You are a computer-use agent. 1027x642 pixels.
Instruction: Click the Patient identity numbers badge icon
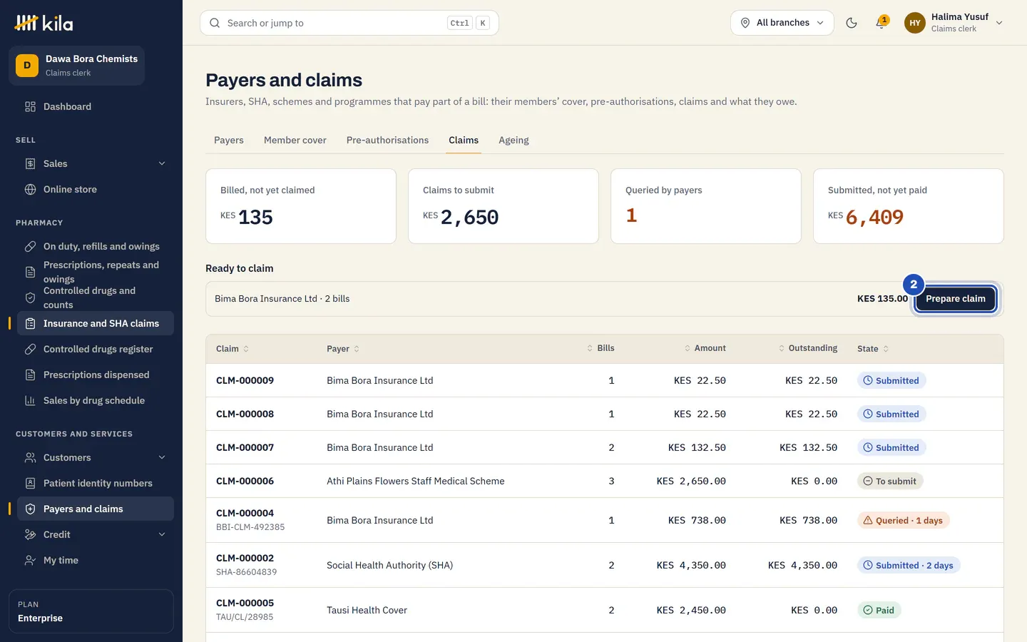pos(30,484)
